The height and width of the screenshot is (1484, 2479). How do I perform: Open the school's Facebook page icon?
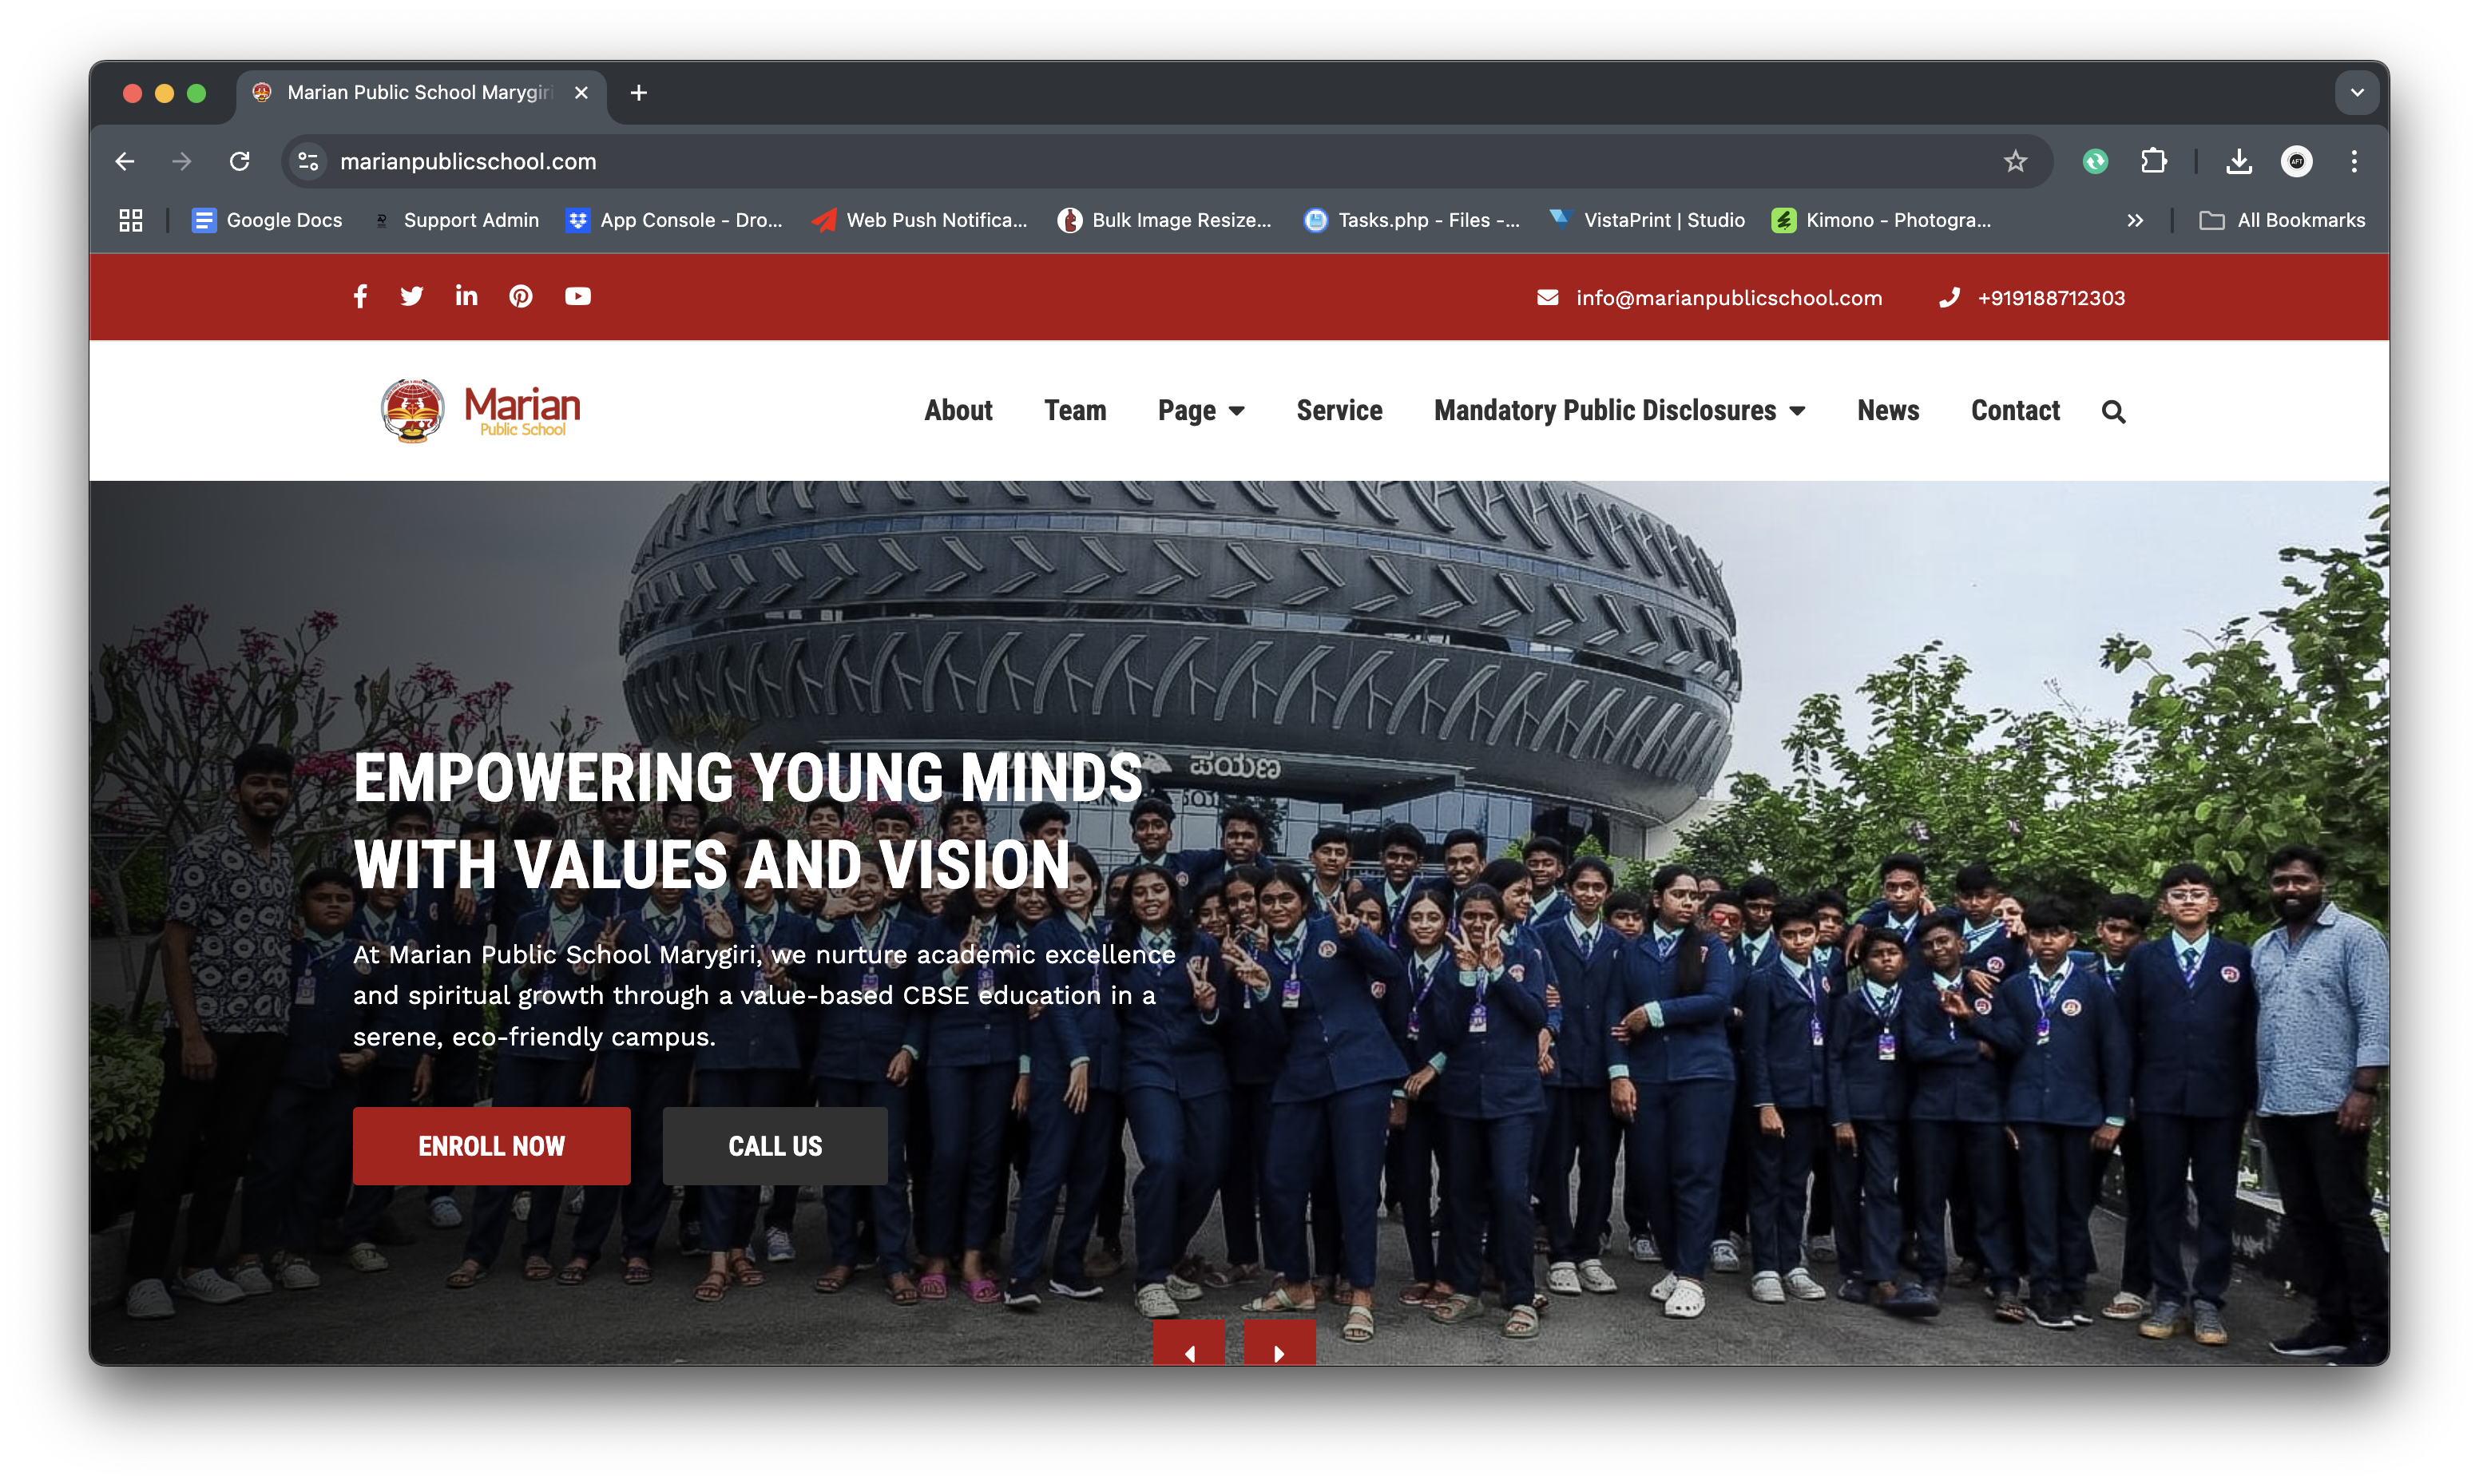coord(360,296)
